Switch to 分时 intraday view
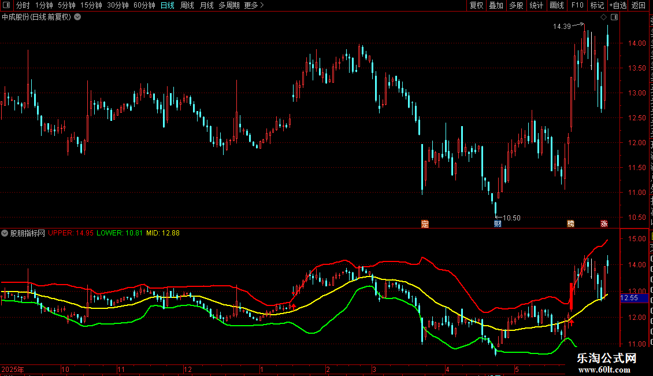This screenshot has width=653, height=376. coord(23,5)
